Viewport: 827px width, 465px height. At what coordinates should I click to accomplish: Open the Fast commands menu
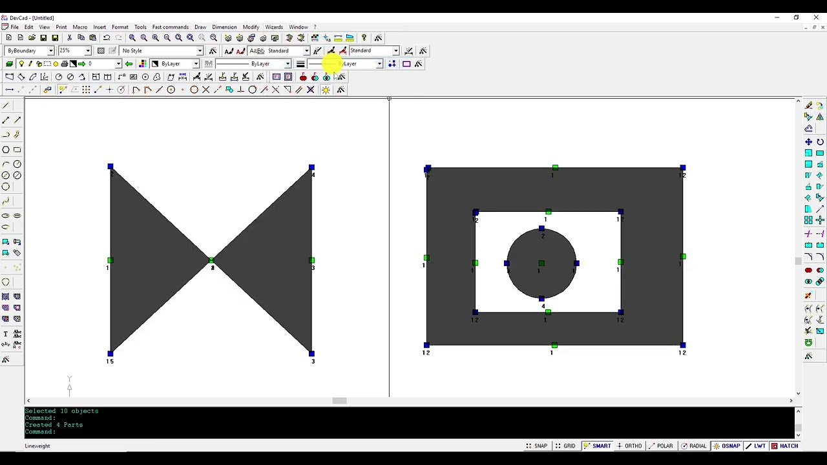tap(171, 27)
